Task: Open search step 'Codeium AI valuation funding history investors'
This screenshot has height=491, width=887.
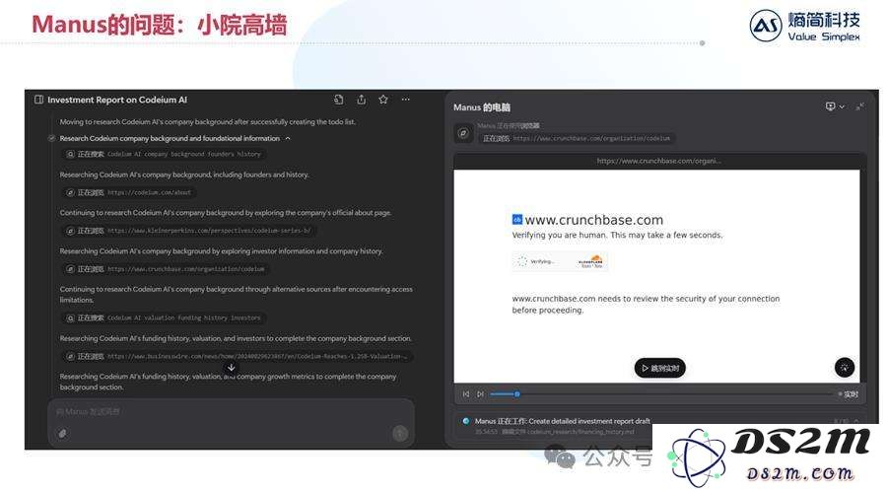Action: click(164, 317)
